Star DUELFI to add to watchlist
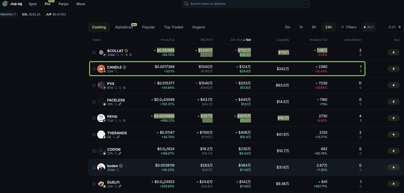Viewport: 404px width, 193px height. click(x=94, y=184)
